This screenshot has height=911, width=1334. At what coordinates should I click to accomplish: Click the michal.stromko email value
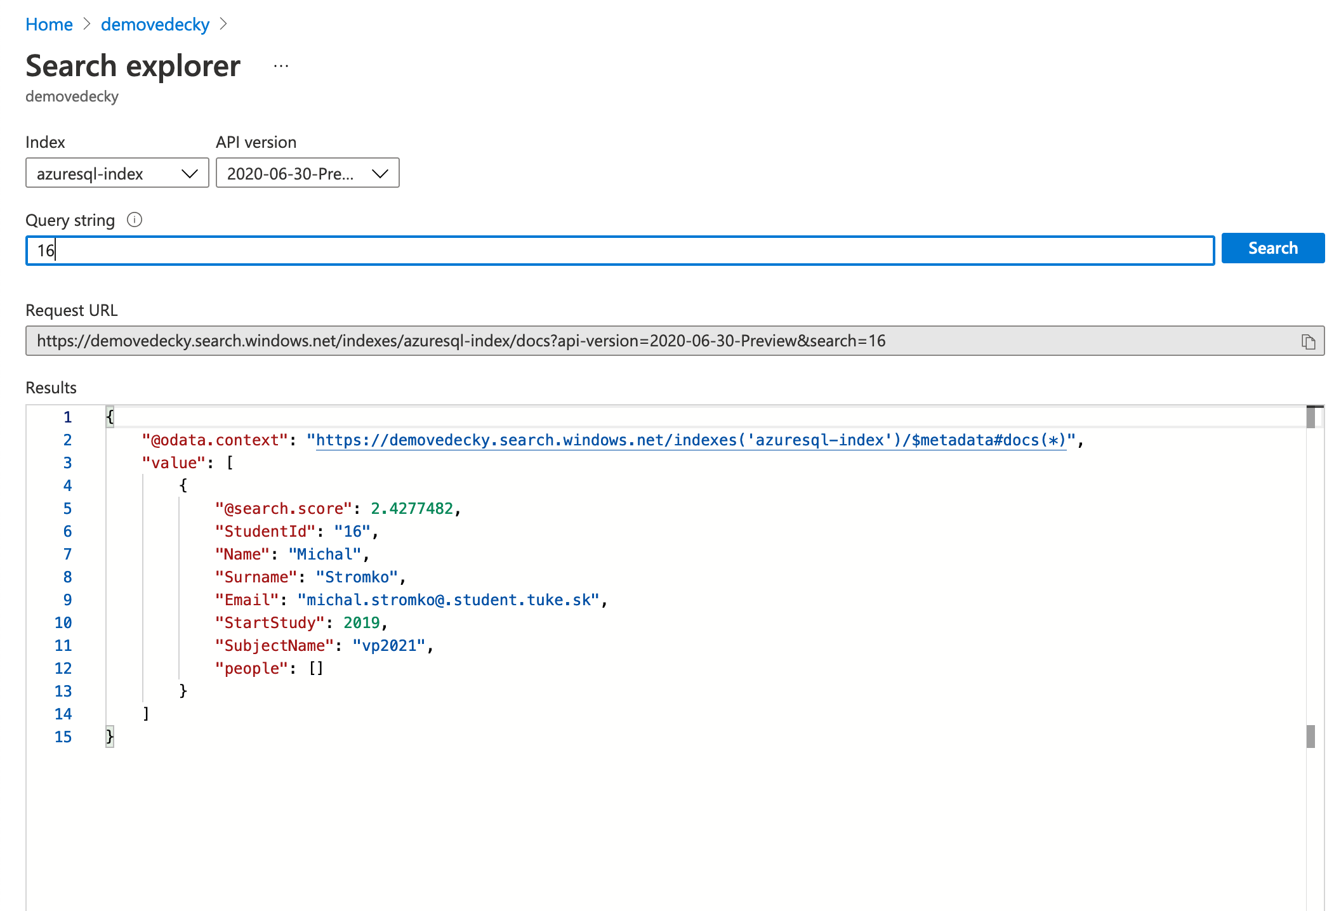(x=449, y=600)
